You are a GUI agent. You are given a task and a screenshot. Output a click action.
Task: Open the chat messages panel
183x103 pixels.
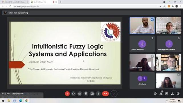(x=167, y=94)
